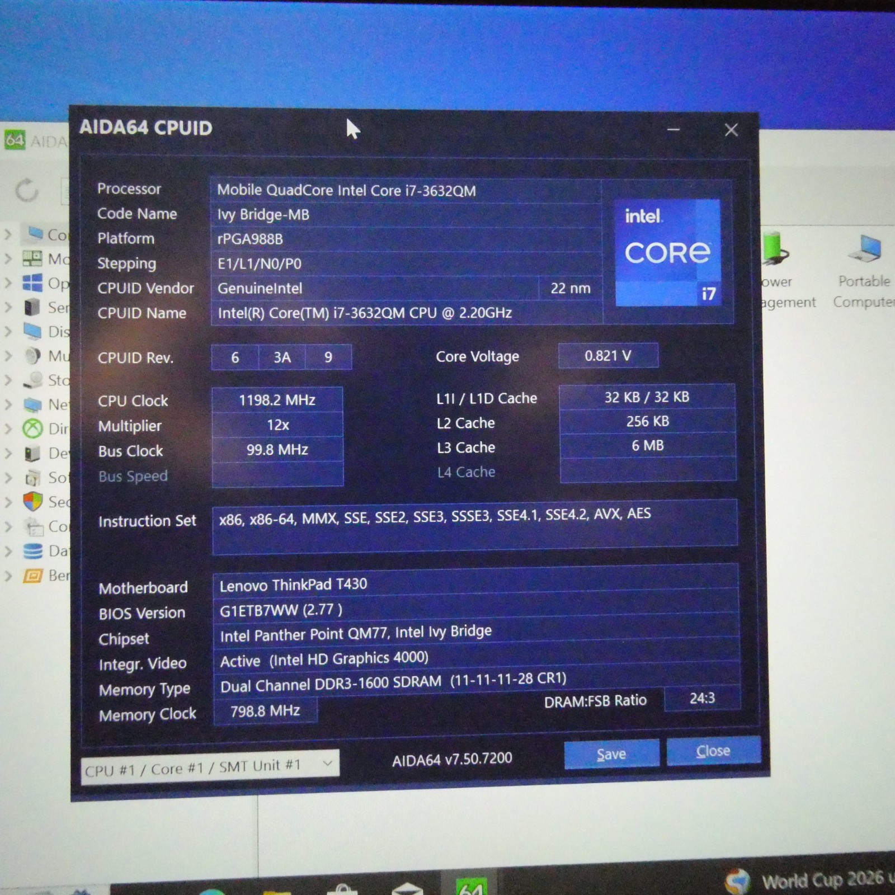Minimize the AIDA64 CPUID window
The height and width of the screenshot is (895, 895).
(x=673, y=130)
